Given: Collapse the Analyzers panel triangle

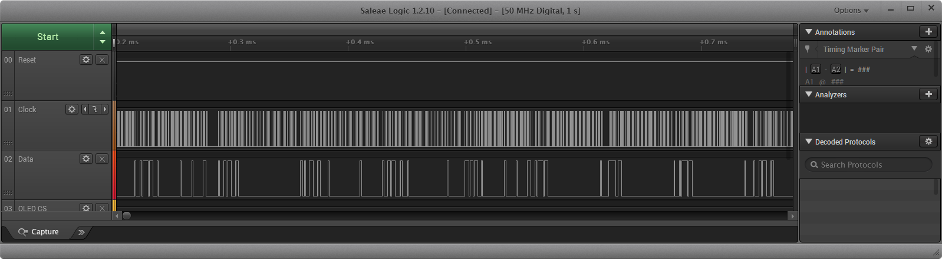Looking at the screenshot, I should point(809,94).
